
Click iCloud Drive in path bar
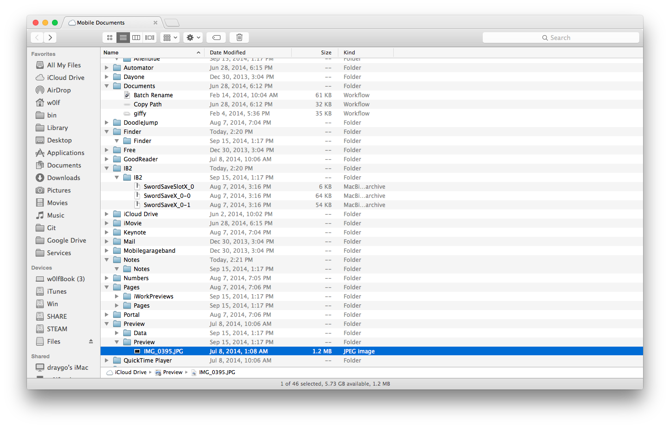point(127,372)
